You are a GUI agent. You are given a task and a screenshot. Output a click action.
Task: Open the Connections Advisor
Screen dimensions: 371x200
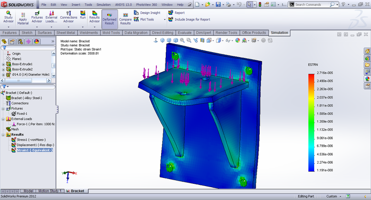click(68, 17)
